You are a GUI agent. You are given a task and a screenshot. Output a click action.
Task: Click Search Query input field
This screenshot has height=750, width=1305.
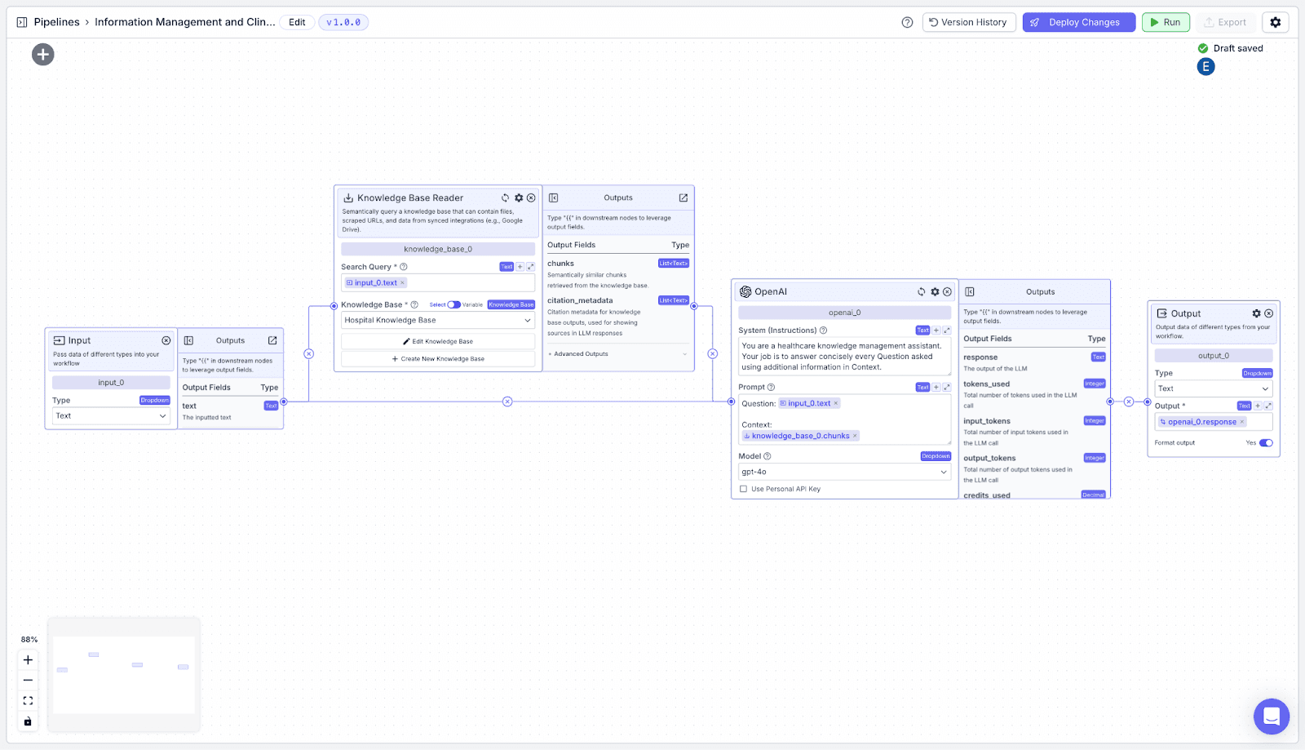tap(438, 282)
